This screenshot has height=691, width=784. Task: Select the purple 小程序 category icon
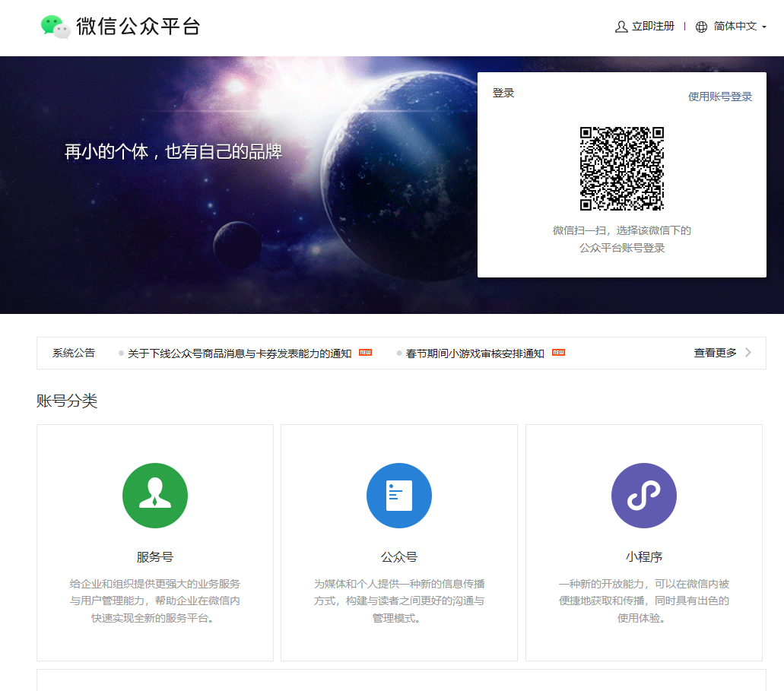(x=643, y=496)
